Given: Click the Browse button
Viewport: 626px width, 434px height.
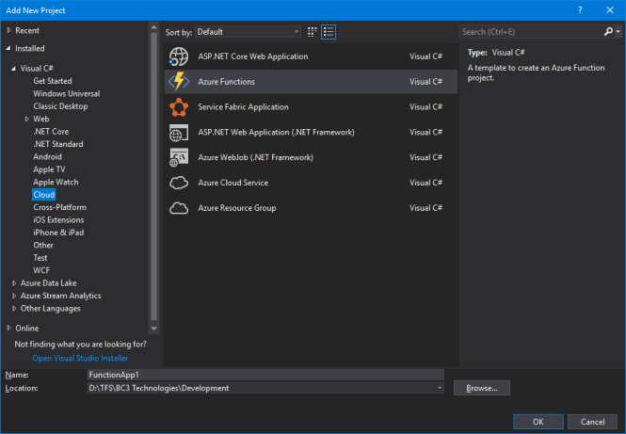Looking at the screenshot, I should tap(482, 388).
